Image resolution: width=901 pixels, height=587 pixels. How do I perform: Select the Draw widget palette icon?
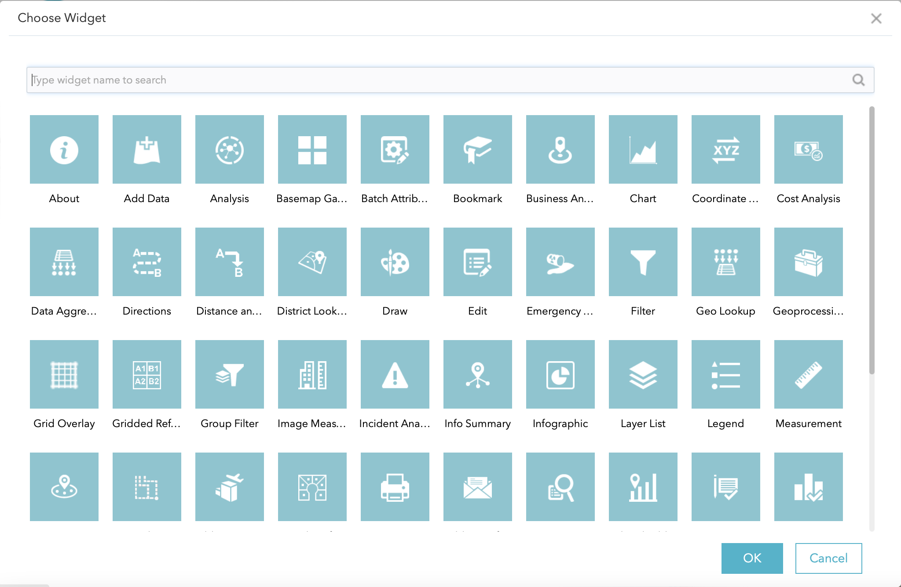coord(395,262)
